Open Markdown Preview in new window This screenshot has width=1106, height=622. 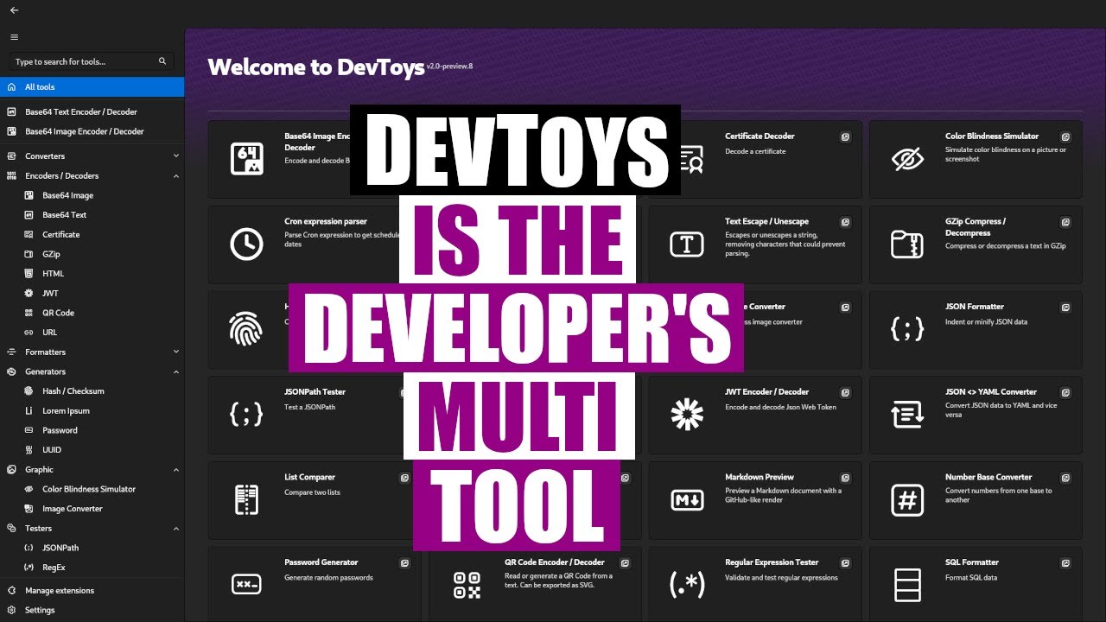click(x=846, y=477)
